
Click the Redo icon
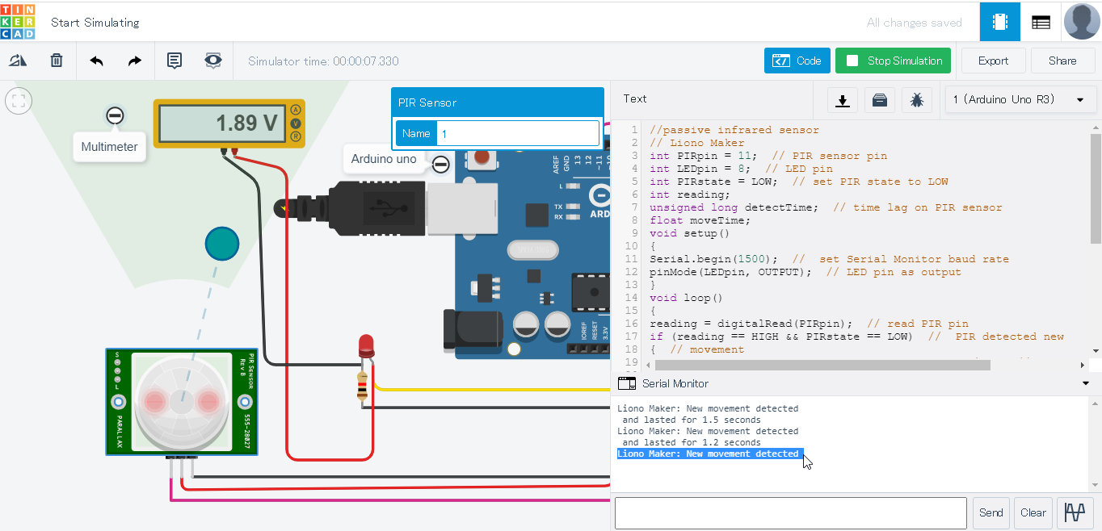point(134,60)
